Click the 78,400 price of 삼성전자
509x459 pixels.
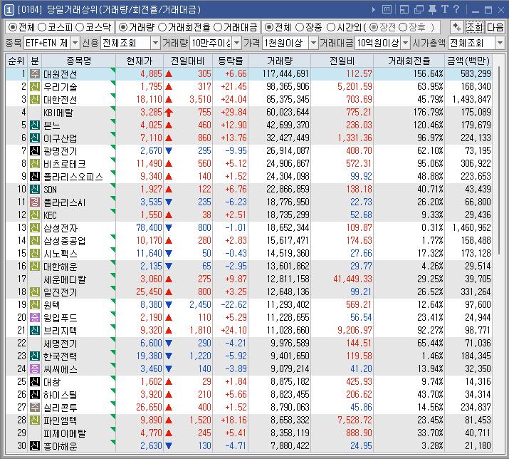tap(149, 227)
